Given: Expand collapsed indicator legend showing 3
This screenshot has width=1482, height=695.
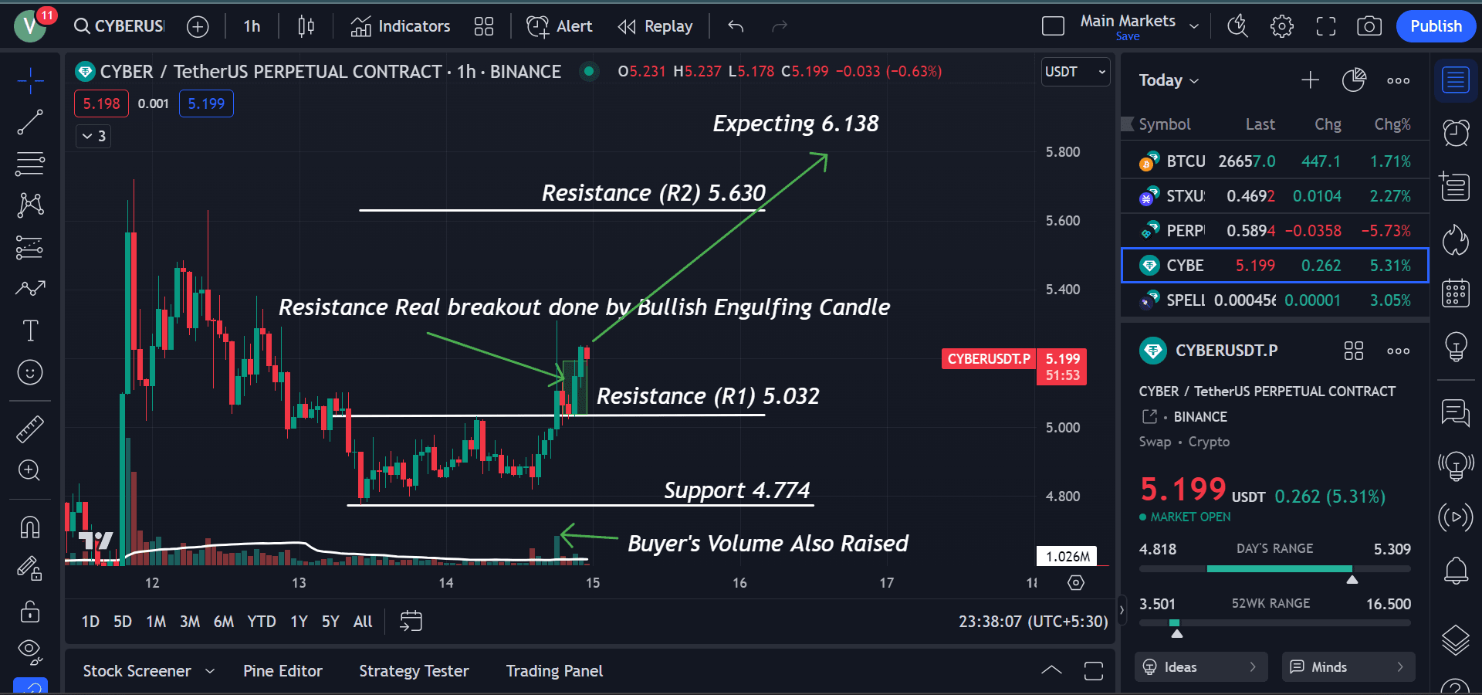Looking at the screenshot, I should 94,137.
